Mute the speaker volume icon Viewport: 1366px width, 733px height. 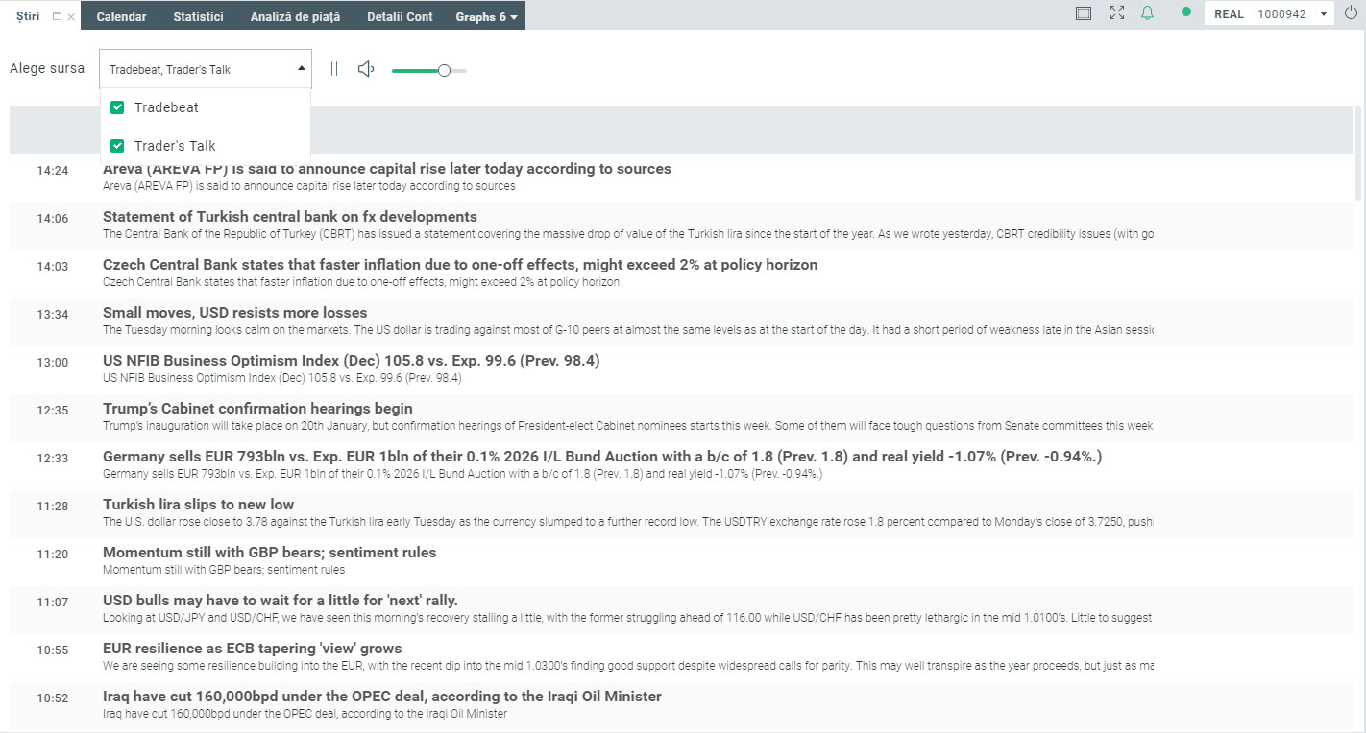click(365, 69)
